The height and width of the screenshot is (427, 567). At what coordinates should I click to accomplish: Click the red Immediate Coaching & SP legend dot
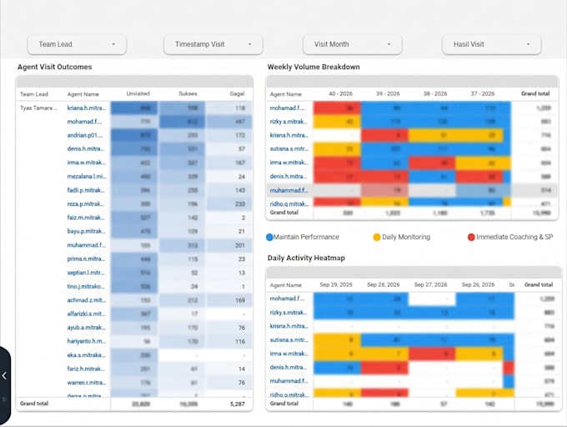pos(471,237)
